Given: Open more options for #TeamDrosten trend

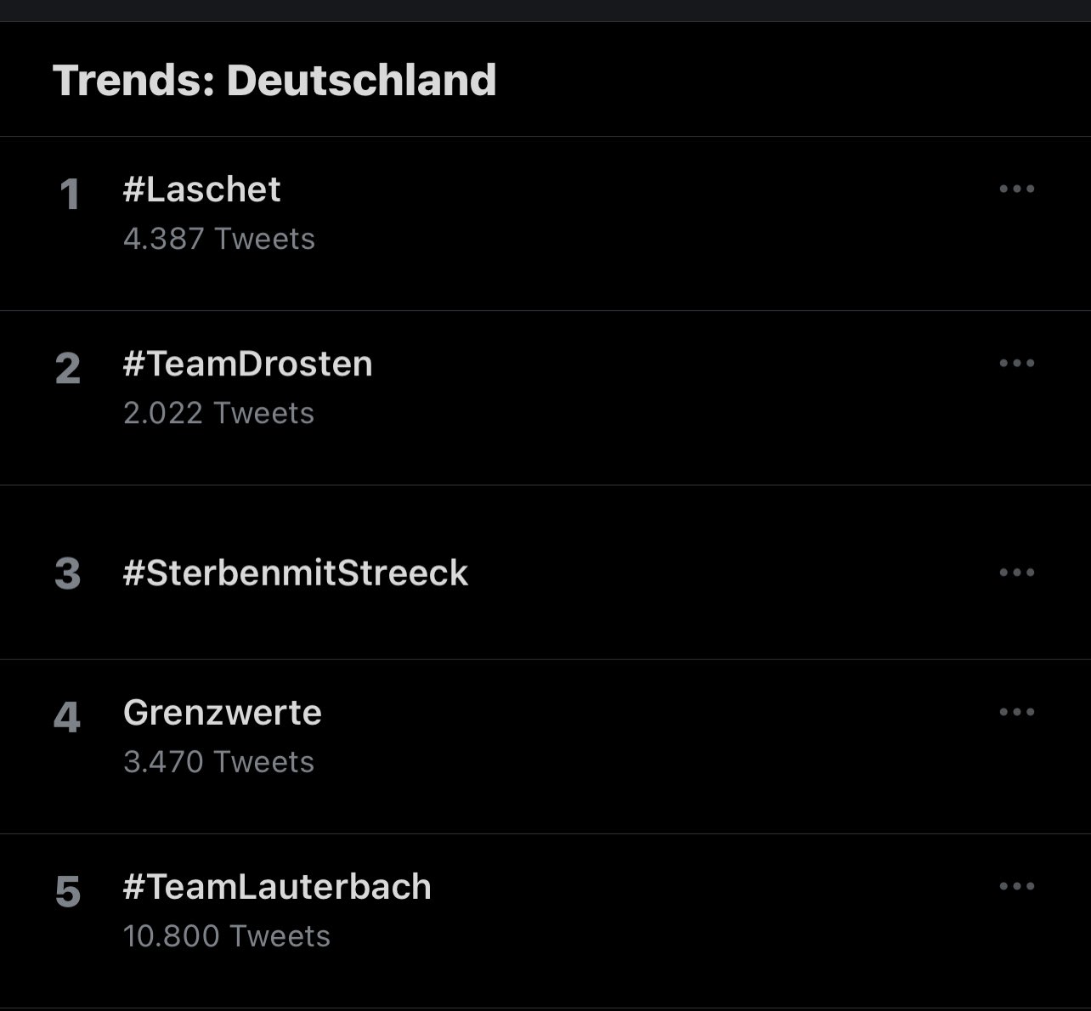Looking at the screenshot, I should [1016, 363].
